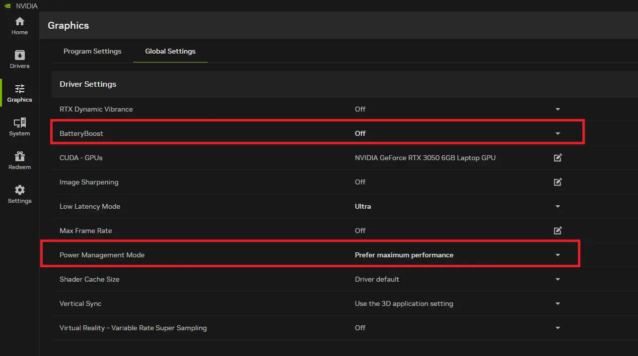The image size is (638, 356).
Task: Expand the Low Latency Mode dropdown
Action: (x=558, y=206)
